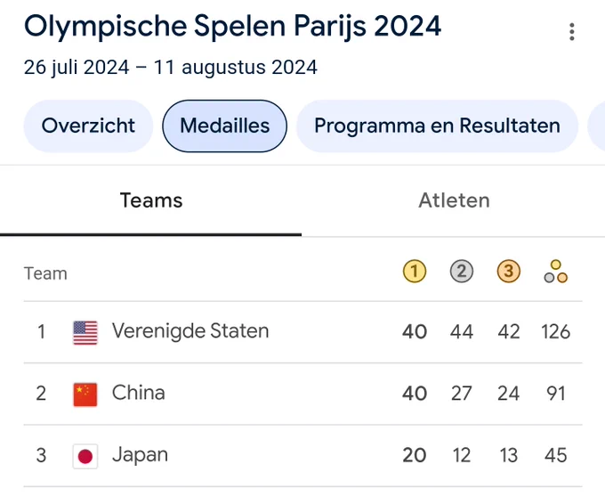Select the Overzicht chip

pyautogui.click(x=88, y=126)
